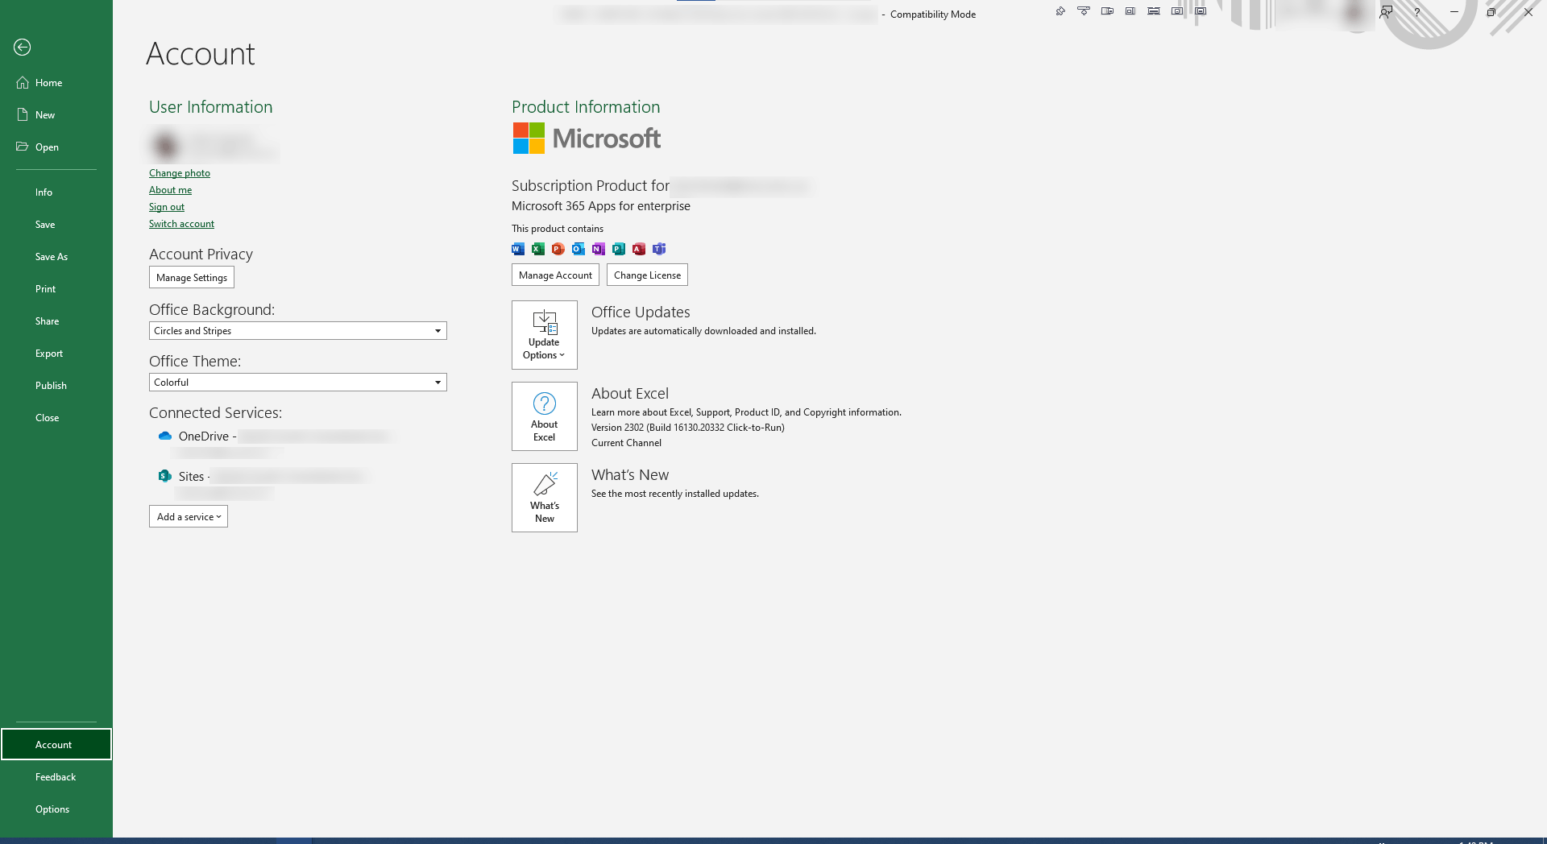
Task: Click the SharePoint Sites icon
Action: [x=165, y=476]
